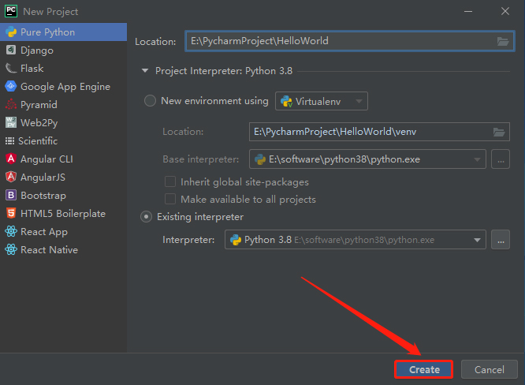
Task: Click Python icon in Interpreter combo box
Action: 236,240
